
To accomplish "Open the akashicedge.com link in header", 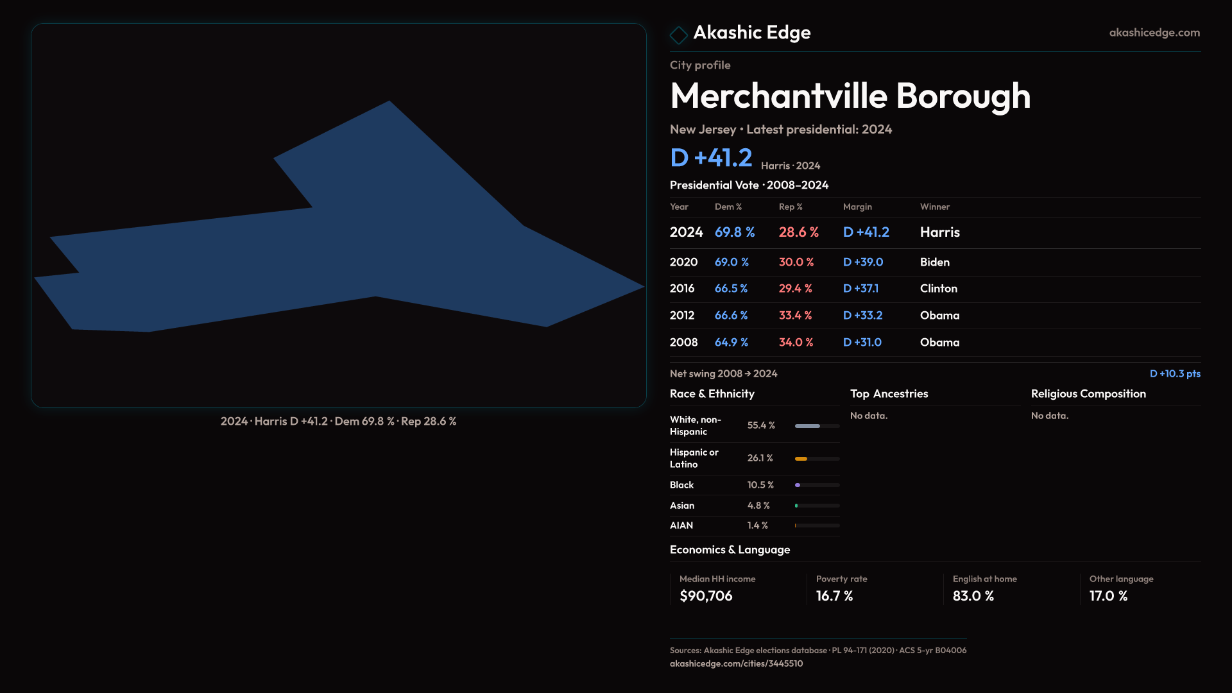I will [x=1154, y=33].
